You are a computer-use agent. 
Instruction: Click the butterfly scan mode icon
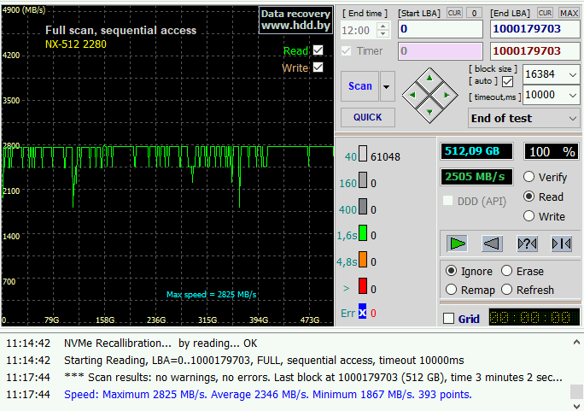coord(561,244)
